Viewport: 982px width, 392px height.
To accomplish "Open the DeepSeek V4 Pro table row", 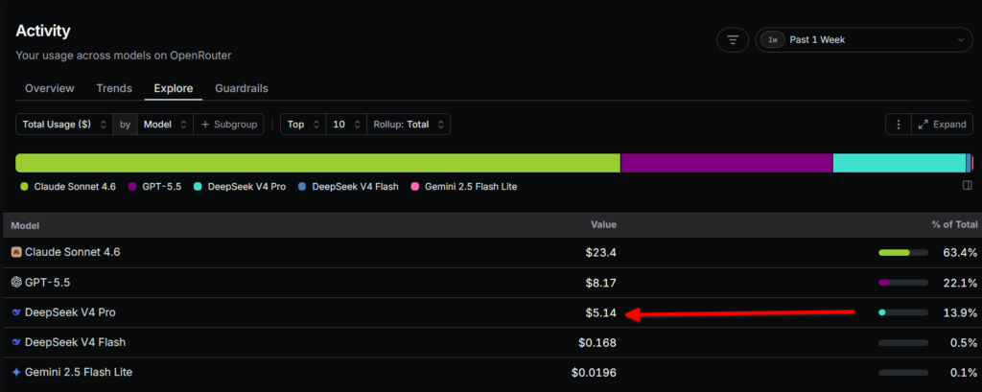I will (491, 312).
